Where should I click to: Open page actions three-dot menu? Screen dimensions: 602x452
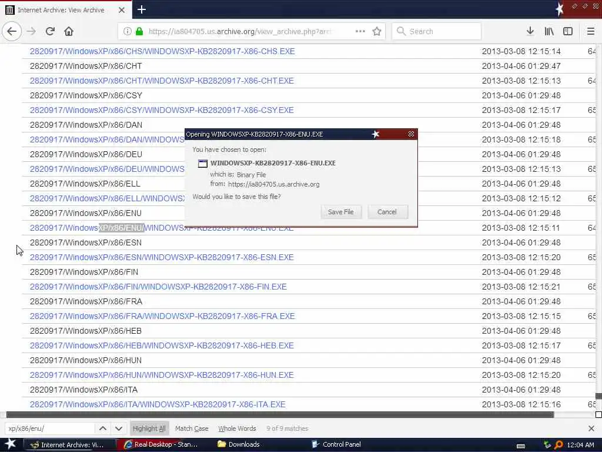click(360, 31)
